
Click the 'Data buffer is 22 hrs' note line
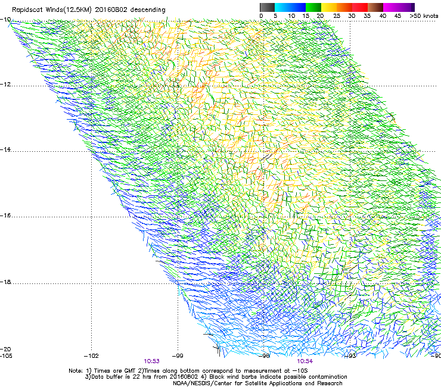point(216,377)
